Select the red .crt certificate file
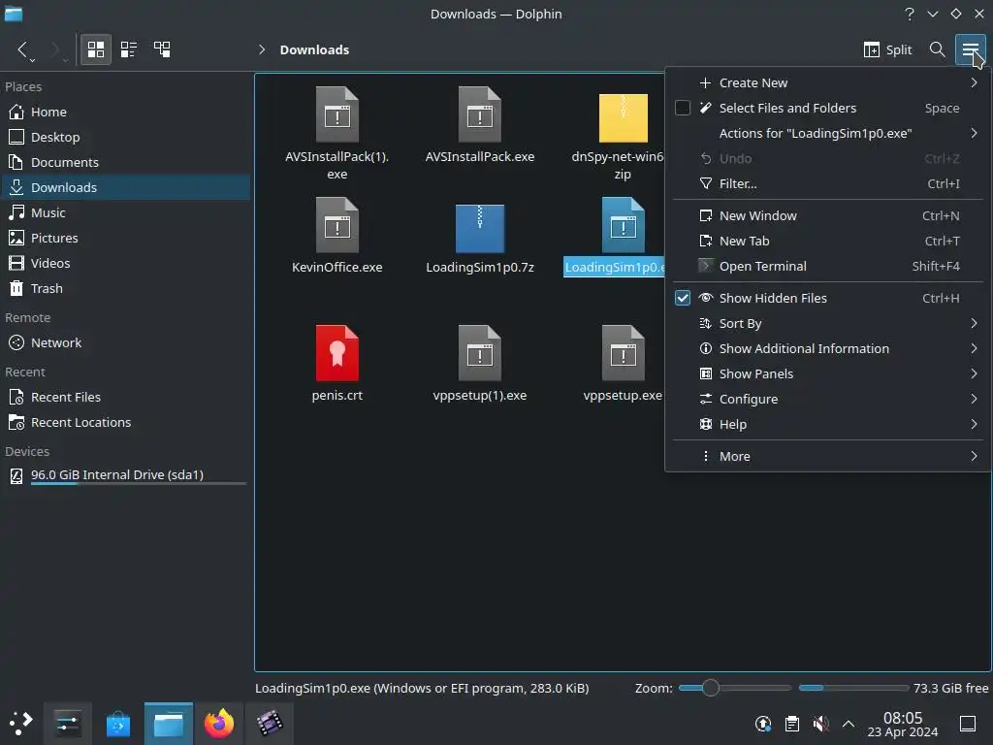Screen dimensions: 993x745 [336, 353]
